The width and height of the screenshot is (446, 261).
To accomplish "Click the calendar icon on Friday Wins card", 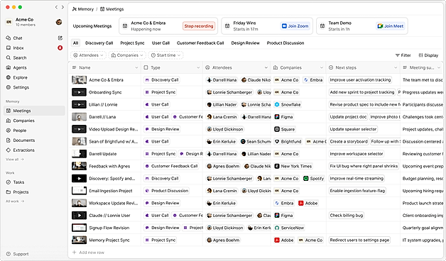I will tap(227, 26).
